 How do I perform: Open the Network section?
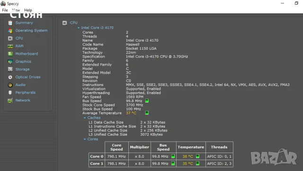click(23, 100)
